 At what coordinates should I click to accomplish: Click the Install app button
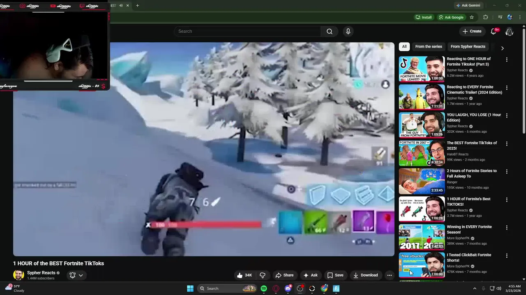pyautogui.click(x=424, y=17)
